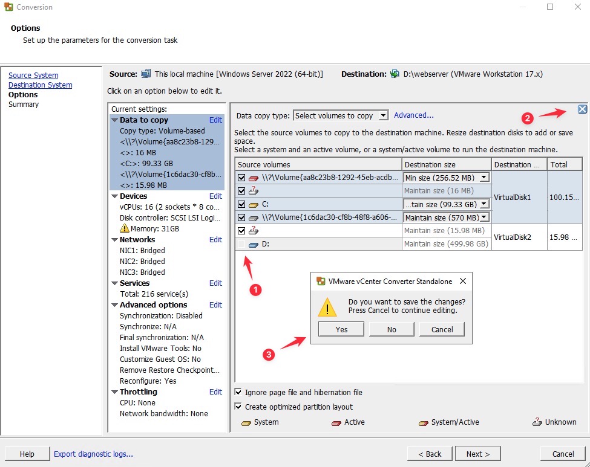This screenshot has width=590, height=467.
Task: Click the Active legend icon
Action: pos(336,423)
